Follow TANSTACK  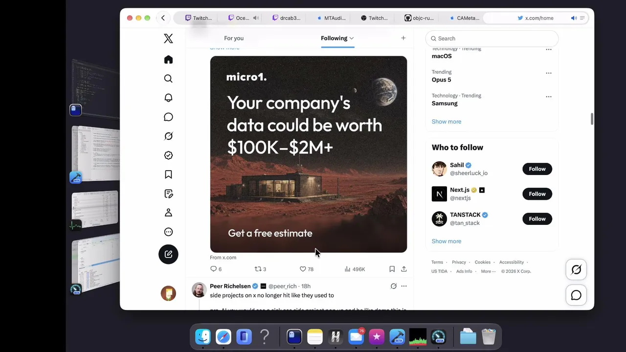point(537,219)
